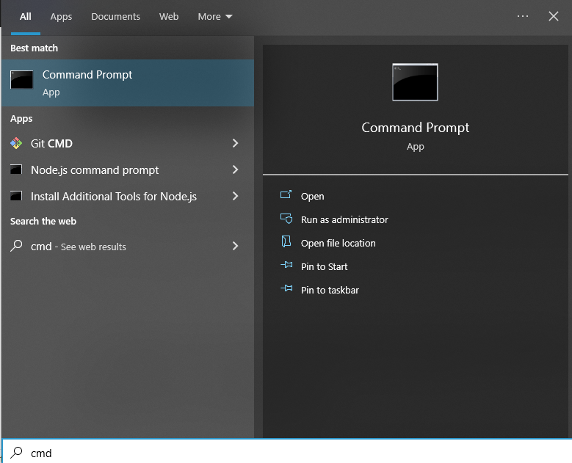The height and width of the screenshot is (463, 572).
Task: Click the Pin to Start pin icon
Action: point(286,265)
